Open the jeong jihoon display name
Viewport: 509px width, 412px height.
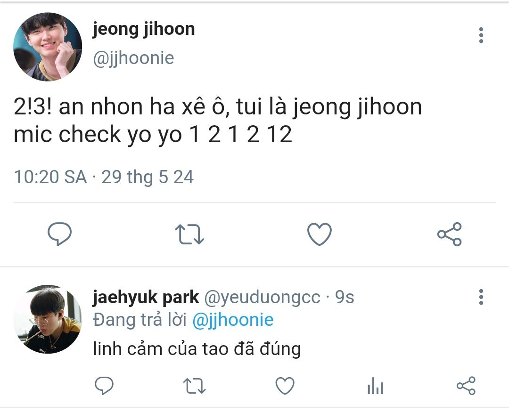(x=143, y=30)
